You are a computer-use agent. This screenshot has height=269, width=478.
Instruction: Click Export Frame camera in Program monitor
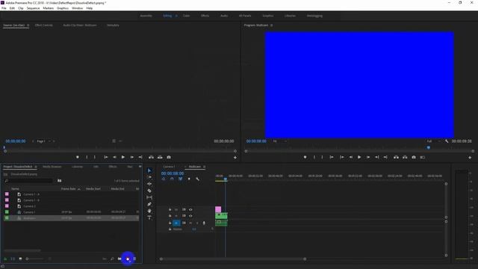[x=414, y=158]
